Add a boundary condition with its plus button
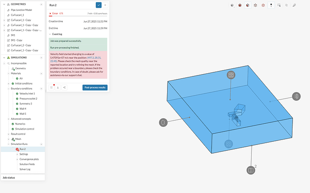The height and width of the screenshot is (193, 310). [41, 89]
